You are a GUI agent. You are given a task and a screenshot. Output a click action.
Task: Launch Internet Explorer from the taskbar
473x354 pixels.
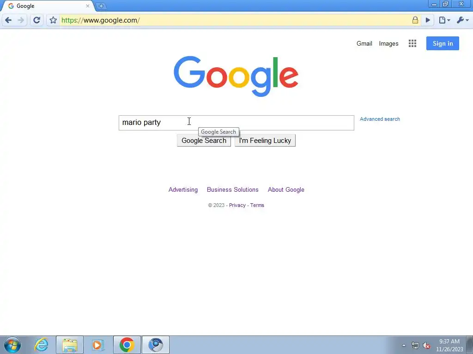pyautogui.click(x=41, y=345)
